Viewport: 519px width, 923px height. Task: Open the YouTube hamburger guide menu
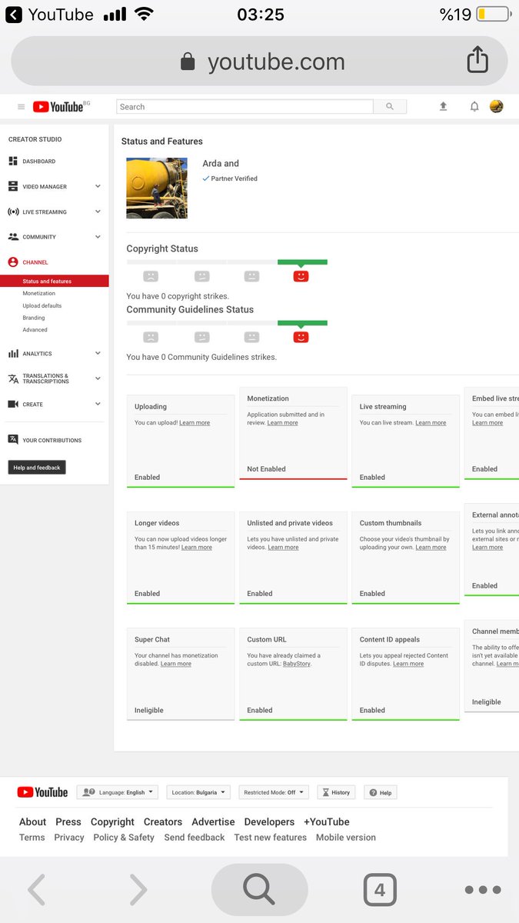(x=21, y=107)
